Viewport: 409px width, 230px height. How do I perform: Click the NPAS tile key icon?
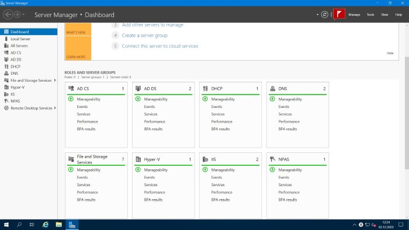pos(273,159)
